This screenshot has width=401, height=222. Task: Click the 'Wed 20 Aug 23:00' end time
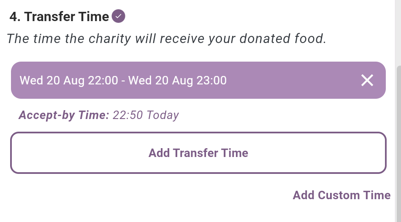tap(177, 80)
